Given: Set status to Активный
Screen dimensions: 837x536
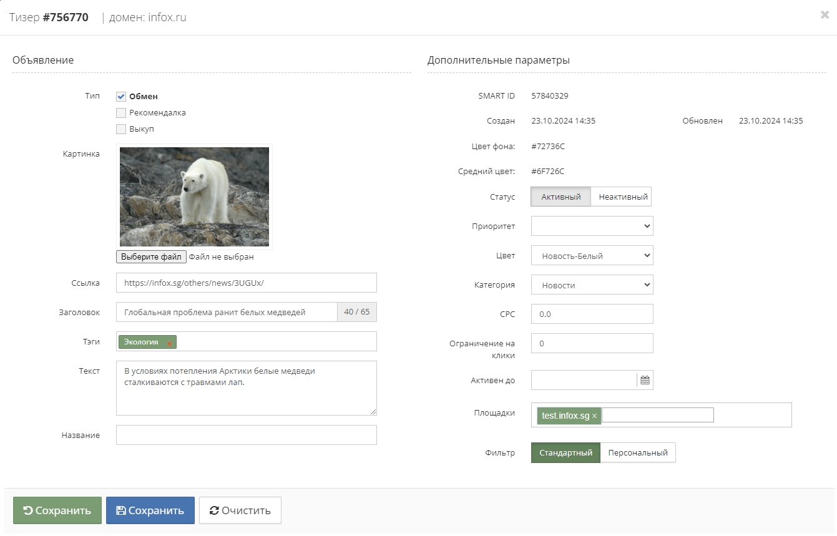Looking at the screenshot, I should click(560, 197).
